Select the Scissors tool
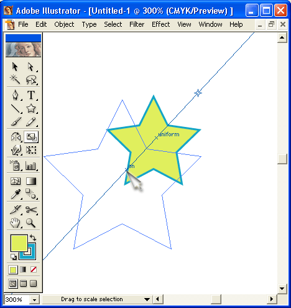The image size is (291, 308). point(31,210)
